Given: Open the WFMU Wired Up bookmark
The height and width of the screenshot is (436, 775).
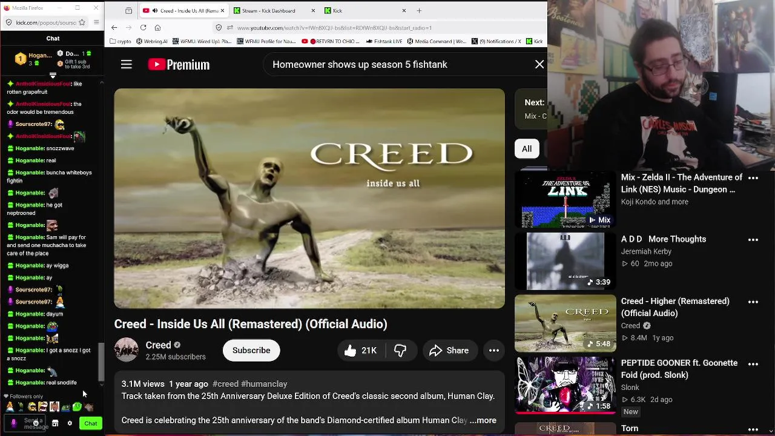Looking at the screenshot, I should [202, 41].
